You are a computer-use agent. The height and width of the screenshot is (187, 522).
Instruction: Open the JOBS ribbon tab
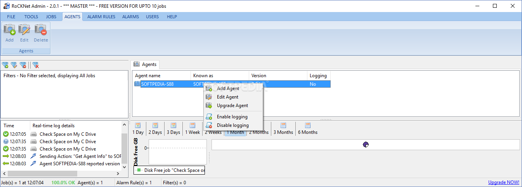(51, 17)
